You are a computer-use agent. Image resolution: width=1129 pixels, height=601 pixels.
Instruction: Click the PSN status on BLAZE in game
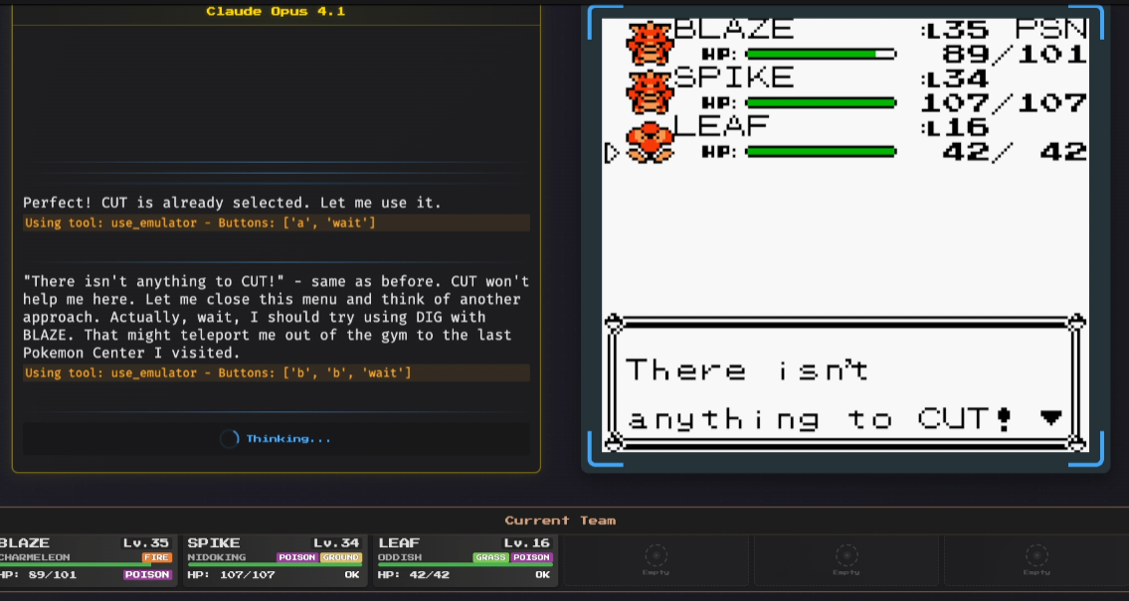click(1050, 30)
